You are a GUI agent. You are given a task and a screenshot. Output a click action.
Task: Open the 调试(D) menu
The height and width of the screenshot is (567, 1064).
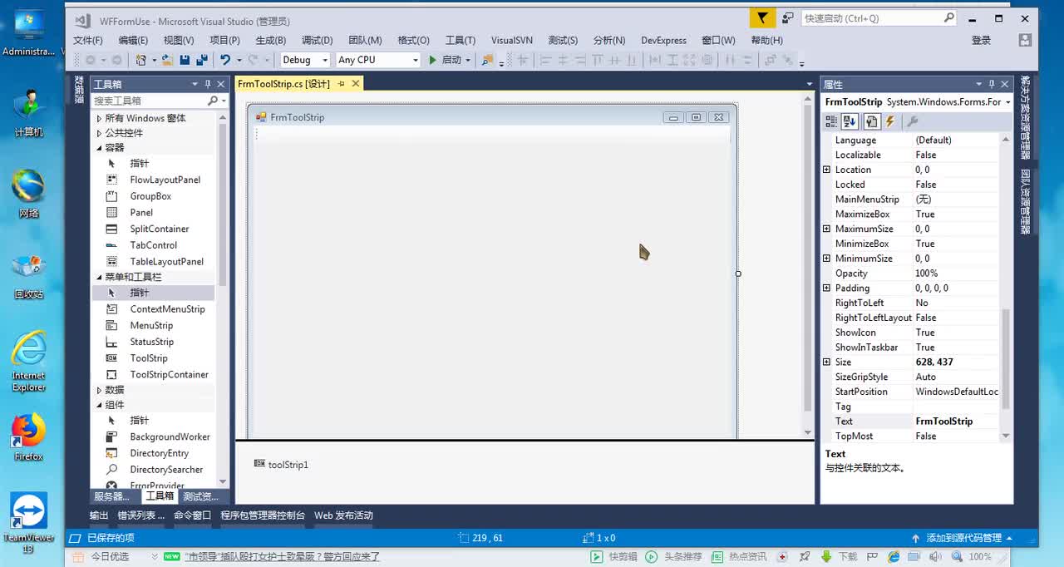point(317,40)
